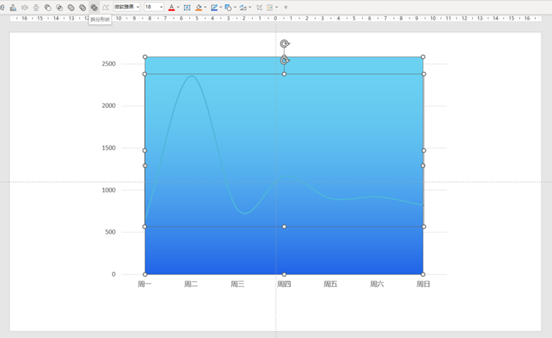Click the bottom-right corner handle above 周日
Screen dimensions: 552x338
[x=423, y=275]
